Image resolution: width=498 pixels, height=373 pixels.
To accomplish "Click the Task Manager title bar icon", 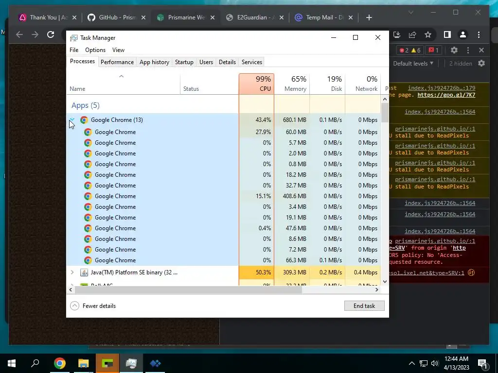I will (x=74, y=38).
